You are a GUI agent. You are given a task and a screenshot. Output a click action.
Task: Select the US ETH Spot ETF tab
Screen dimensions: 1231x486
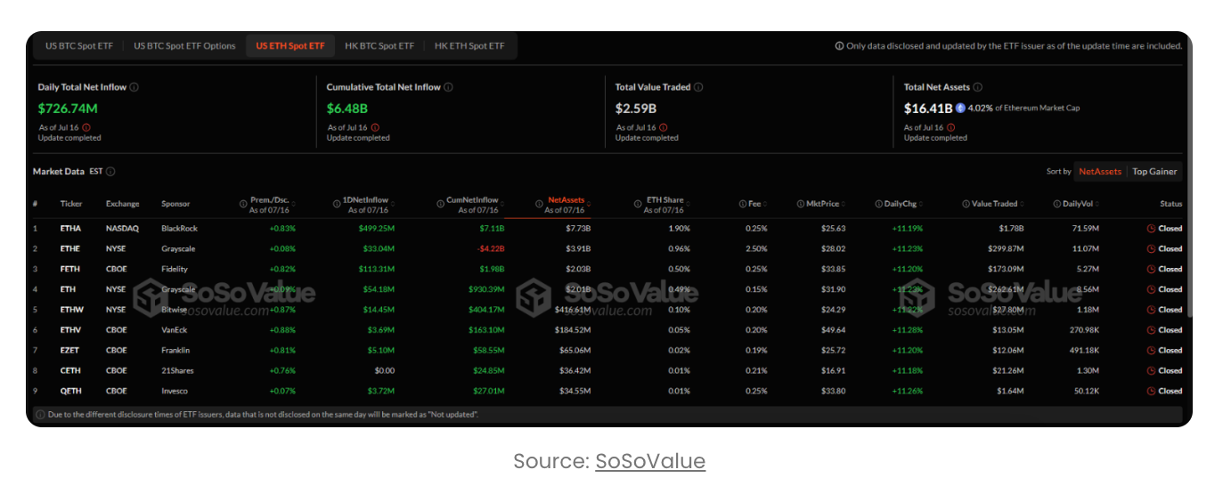pos(290,46)
